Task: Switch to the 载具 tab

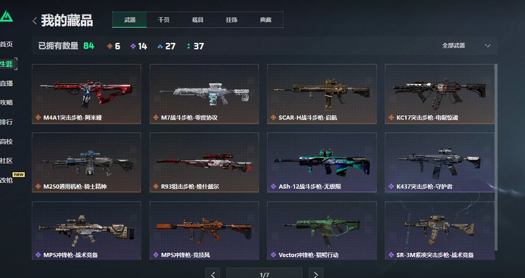Action: pyautogui.click(x=197, y=20)
